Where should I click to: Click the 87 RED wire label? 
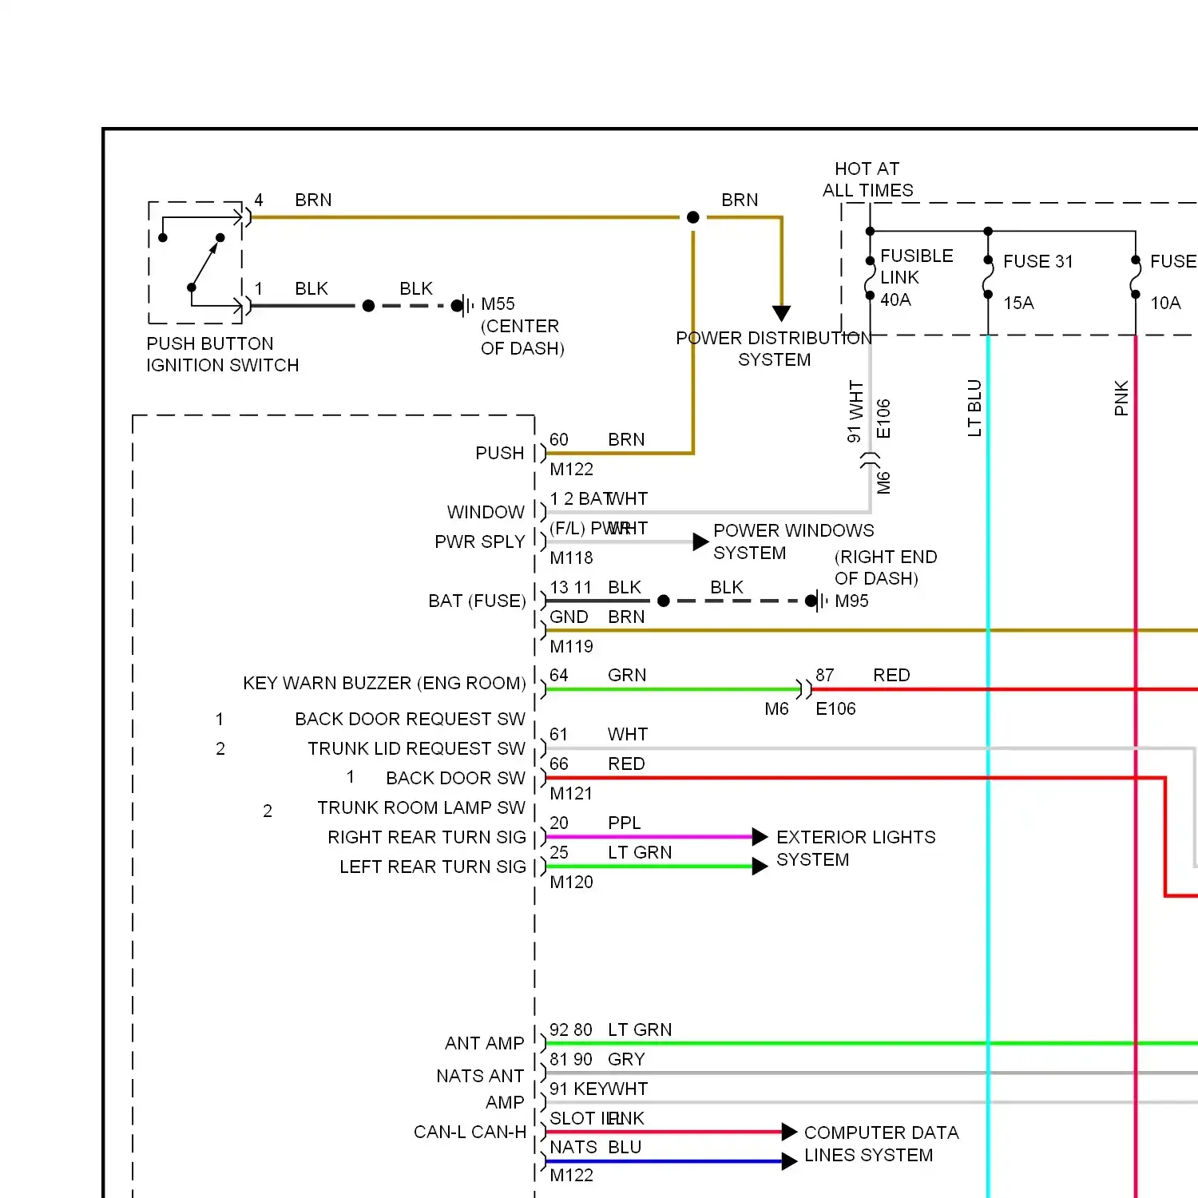tap(863, 676)
